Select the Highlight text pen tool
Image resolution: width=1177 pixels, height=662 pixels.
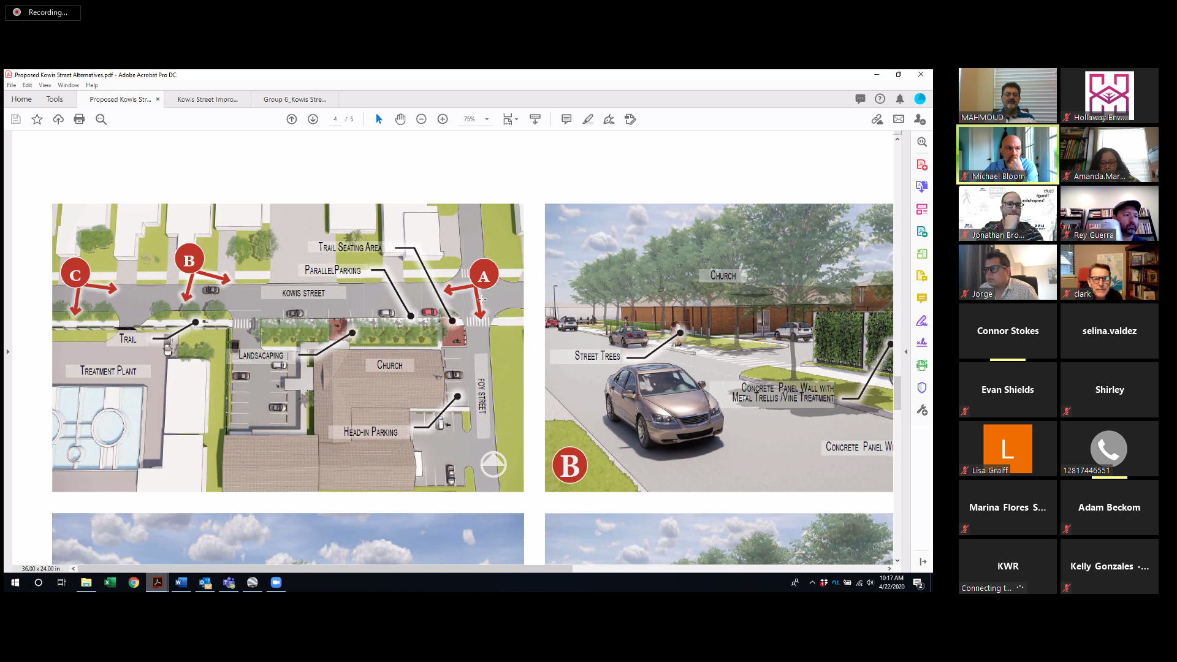click(588, 120)
